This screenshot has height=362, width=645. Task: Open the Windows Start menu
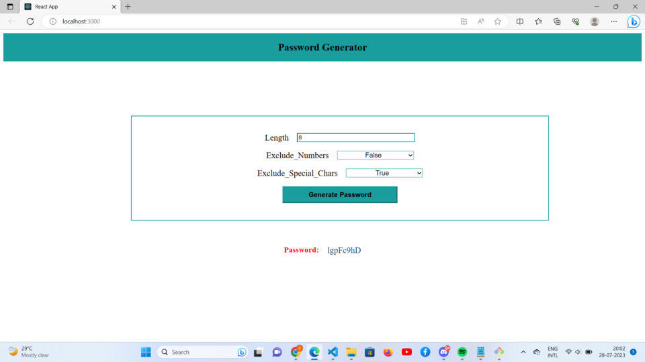coord(146,352)
